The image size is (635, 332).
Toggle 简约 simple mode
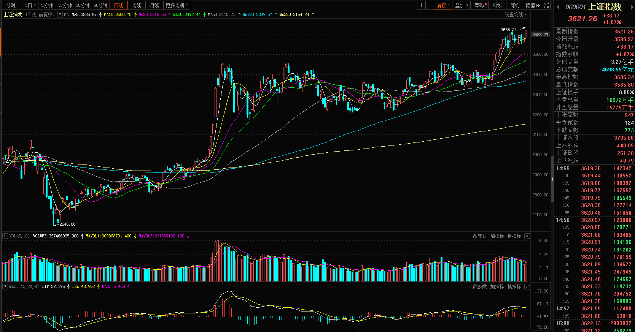(515, 5)
